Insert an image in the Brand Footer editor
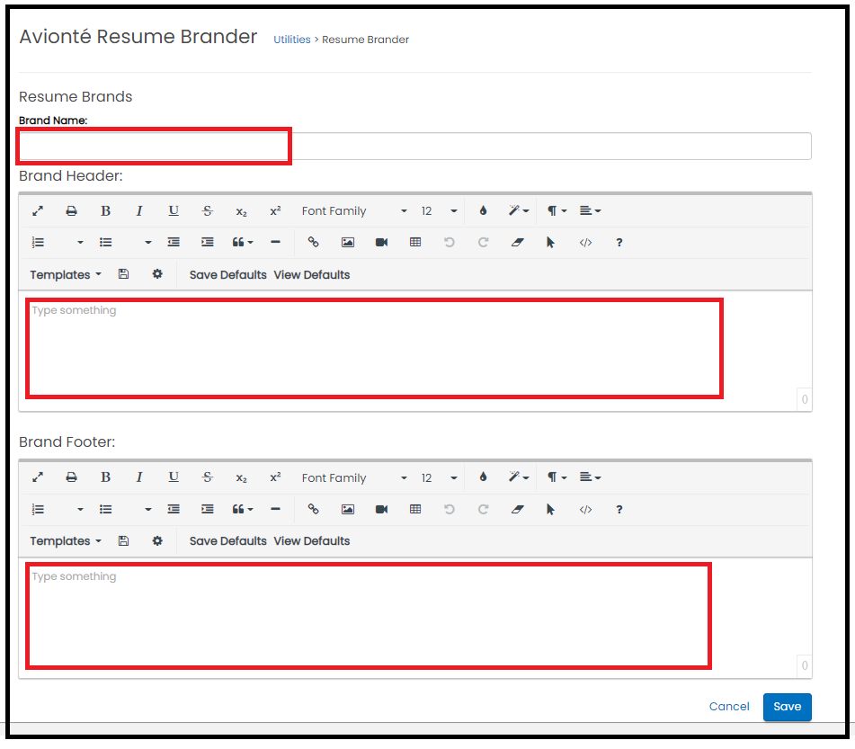The width and height of the screenshot is (855, 749). 347,510
